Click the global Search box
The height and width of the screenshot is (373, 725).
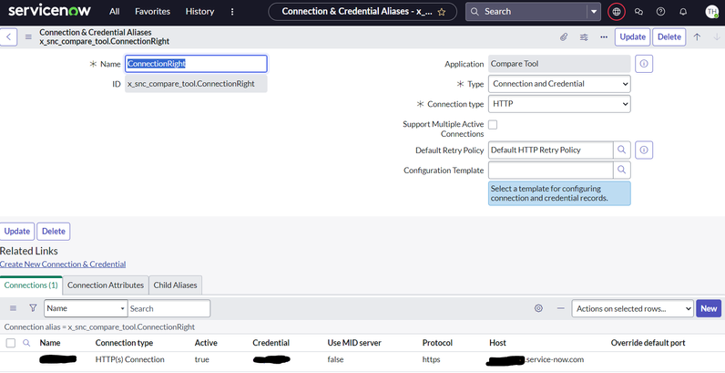[x=527, y=12]
